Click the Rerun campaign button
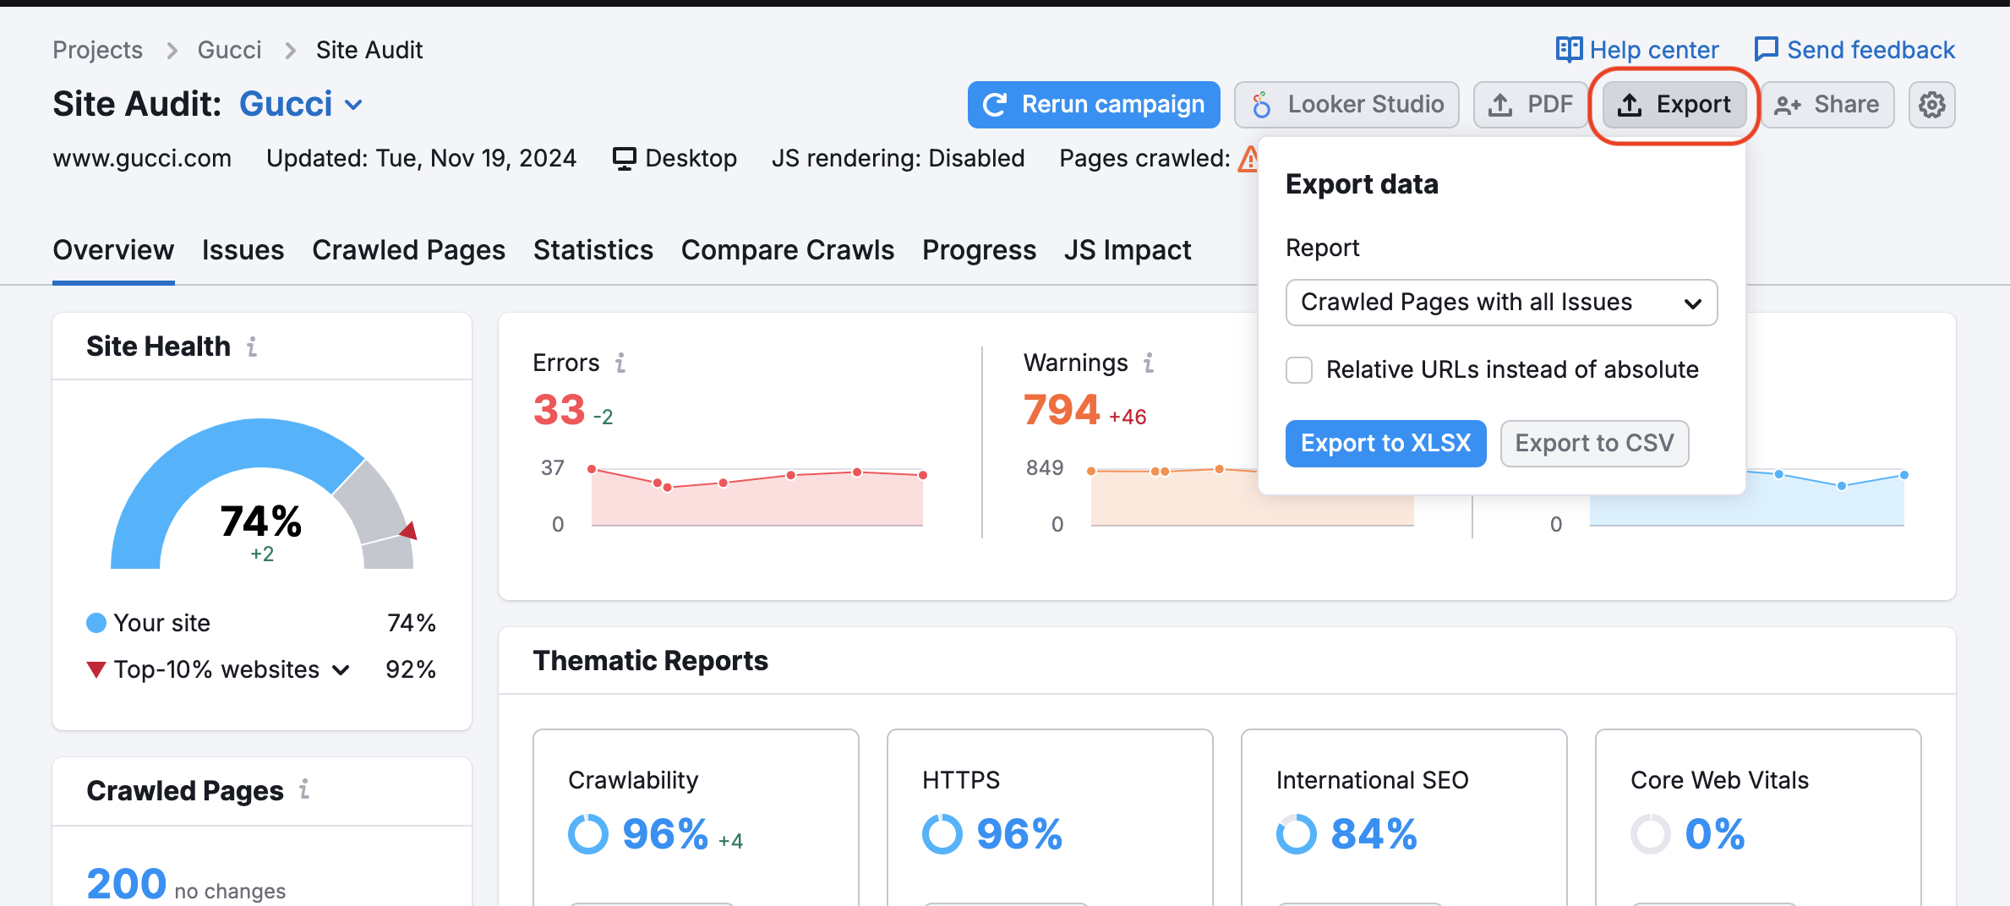Screen dimensions: 2010x906 click(1094, 105)
